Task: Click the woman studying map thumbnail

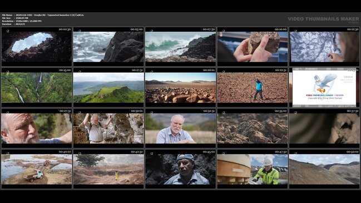Action: (x=324, y=47)
